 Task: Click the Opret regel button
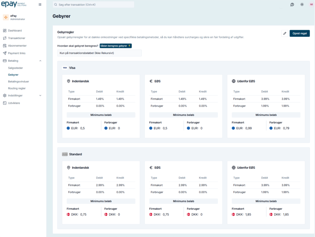click(x=300, y=33)
